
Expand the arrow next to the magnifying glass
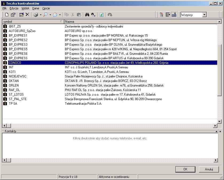click(50, 15)
